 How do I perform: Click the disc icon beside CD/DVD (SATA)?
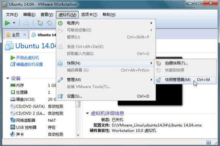click(x=13, y=106)
